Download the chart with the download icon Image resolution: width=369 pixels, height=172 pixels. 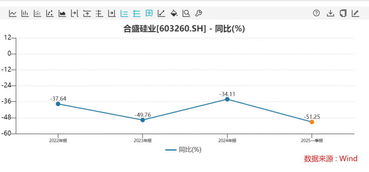click(x=330, y=13)
